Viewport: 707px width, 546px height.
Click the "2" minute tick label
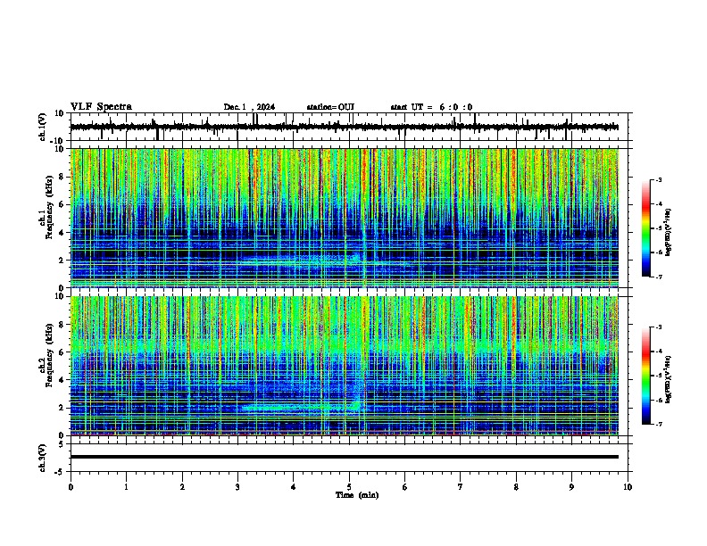(x=182, y=487)
